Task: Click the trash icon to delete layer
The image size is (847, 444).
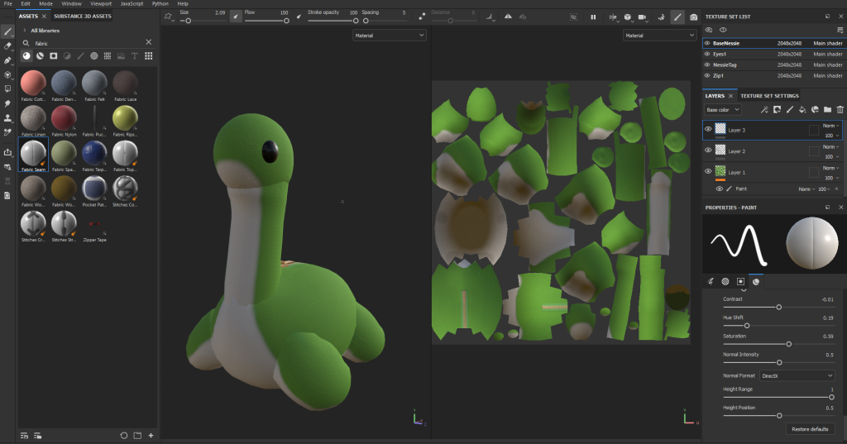Action: click(x=840, y=109)
